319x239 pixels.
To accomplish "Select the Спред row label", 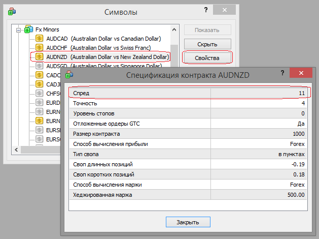I will pyautogui.click(x=81, y=93).
